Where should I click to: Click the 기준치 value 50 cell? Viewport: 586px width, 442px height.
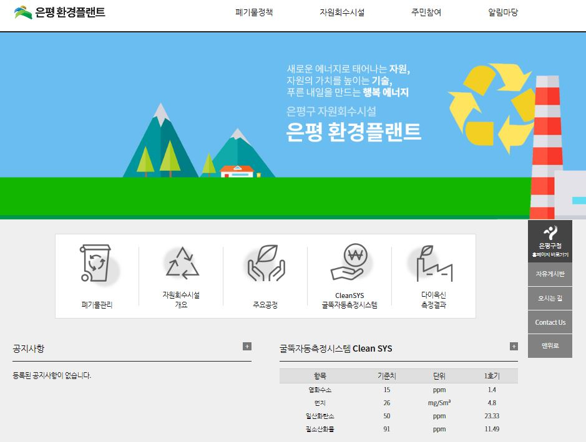coord(387,416)
